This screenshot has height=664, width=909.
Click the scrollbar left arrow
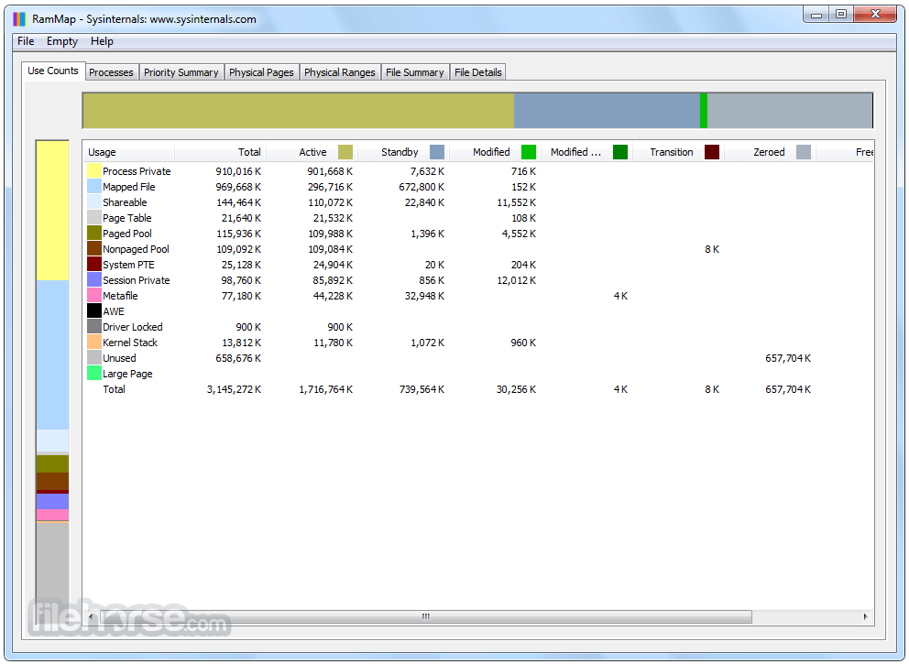pyautogui.click(x=91, y=616)
